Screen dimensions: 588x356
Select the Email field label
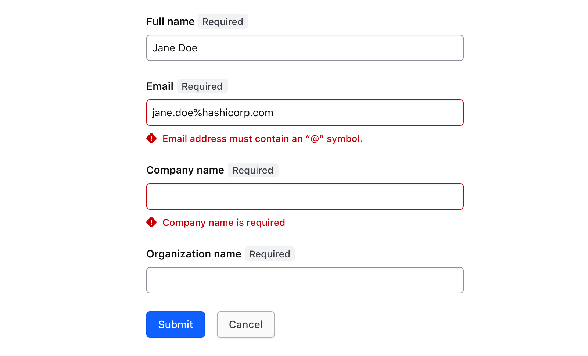point(160,86)
